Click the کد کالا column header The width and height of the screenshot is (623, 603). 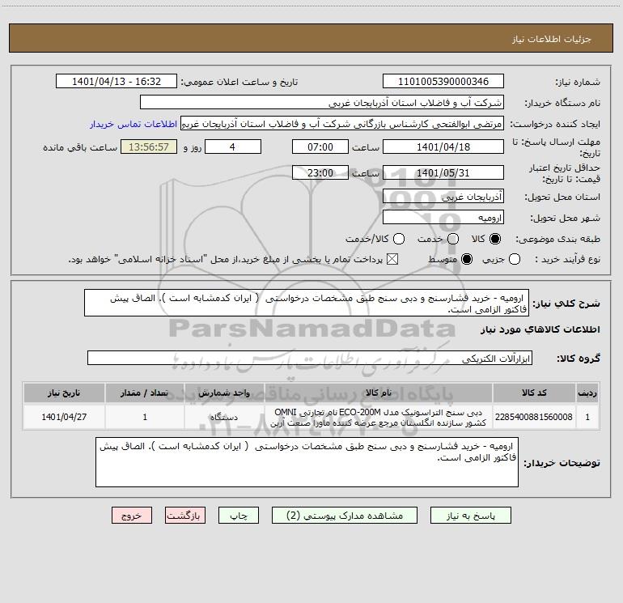534,393
